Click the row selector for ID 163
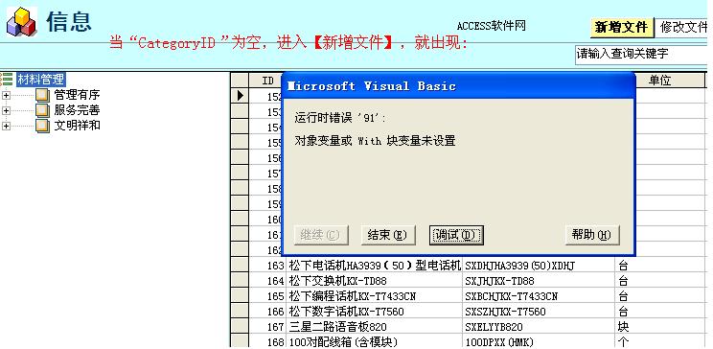713x349 pixels. point(240,265)
